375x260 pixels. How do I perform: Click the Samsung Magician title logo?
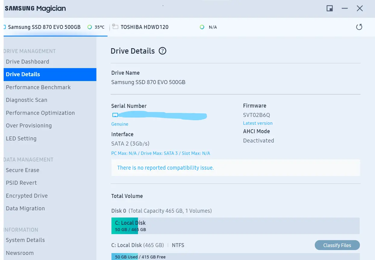(x=35, y=8)
